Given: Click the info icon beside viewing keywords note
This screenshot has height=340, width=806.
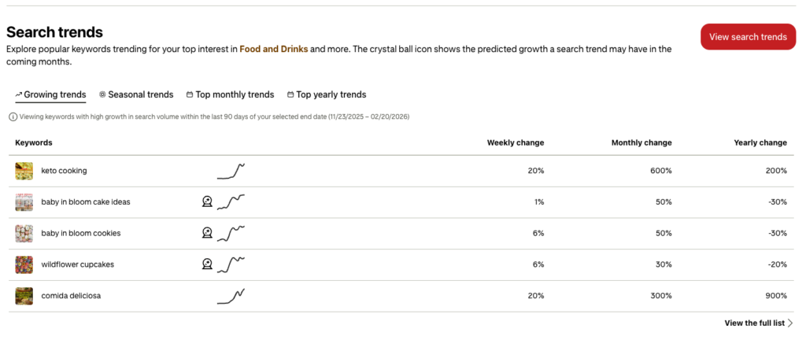Looking at the screenshot, I should click(13, 116).
